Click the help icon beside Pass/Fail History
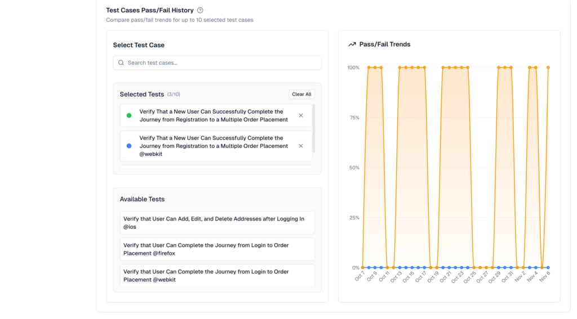Image resolution: width=577 pixels, height=319 pixels. click(x=200, y=10)
